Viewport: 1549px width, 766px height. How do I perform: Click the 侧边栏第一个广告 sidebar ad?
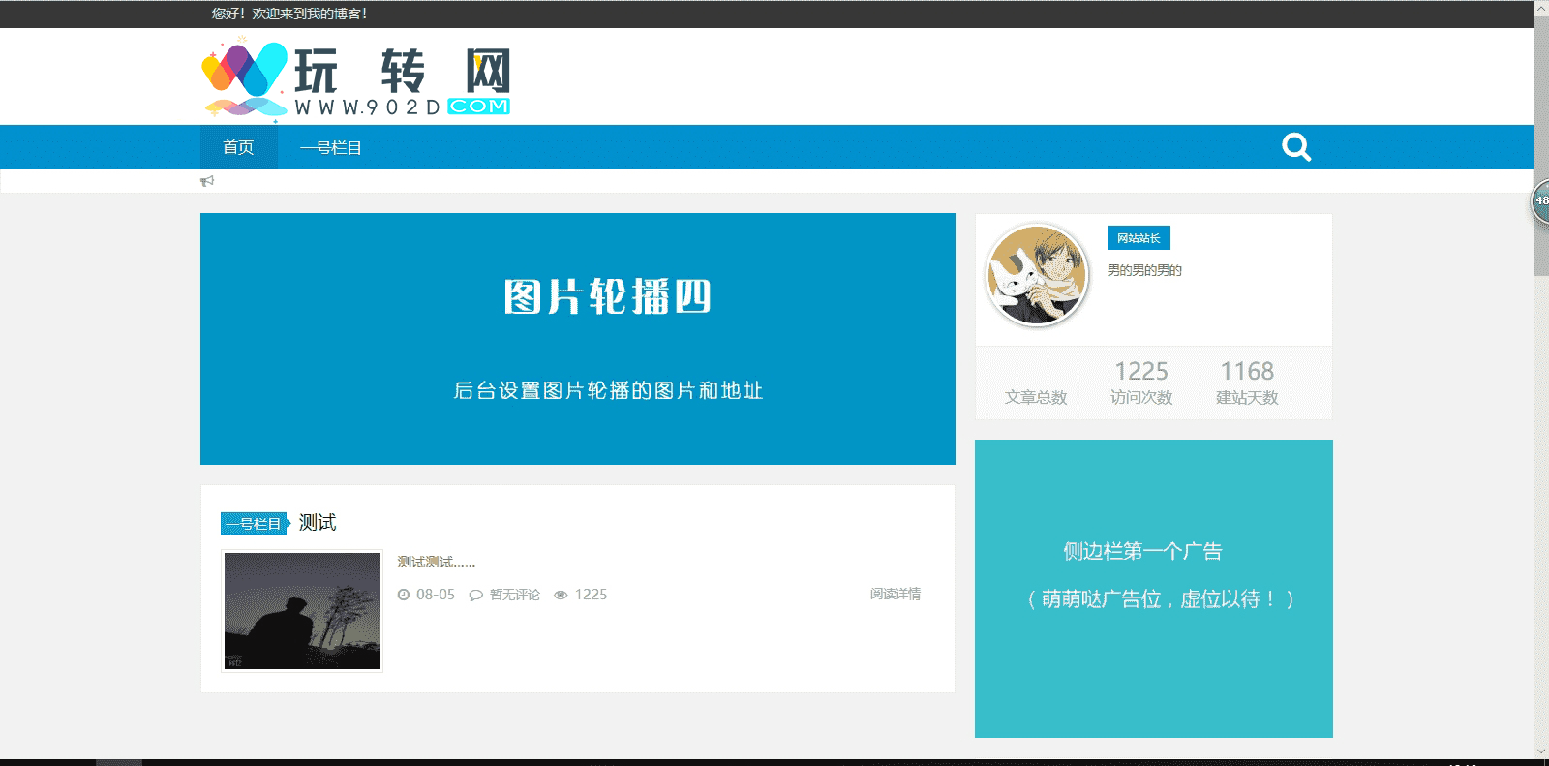tap(1153, 588)
